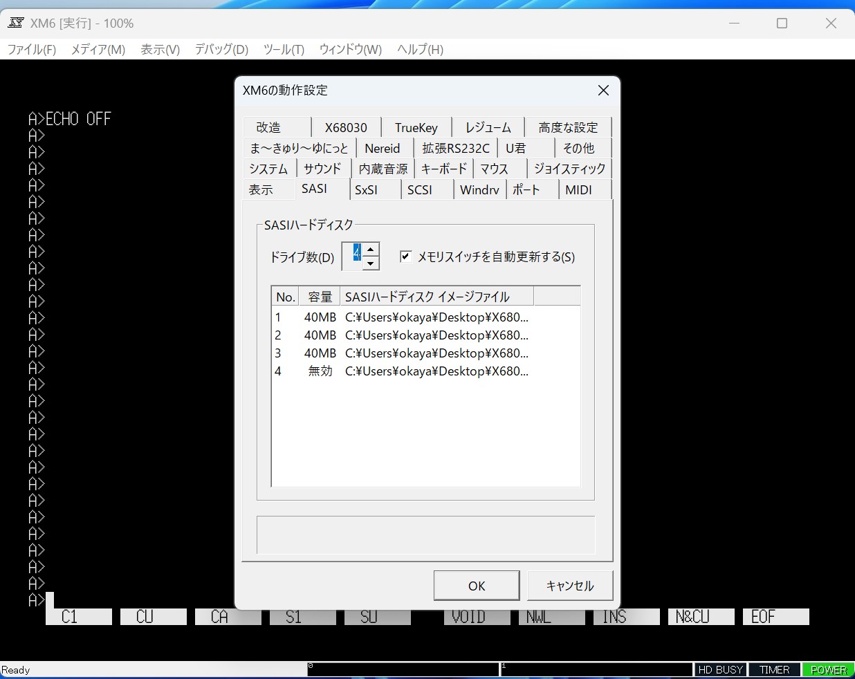Click the Ready status bar text
Viewport: 855px width, 679px height.
point(16,669)
